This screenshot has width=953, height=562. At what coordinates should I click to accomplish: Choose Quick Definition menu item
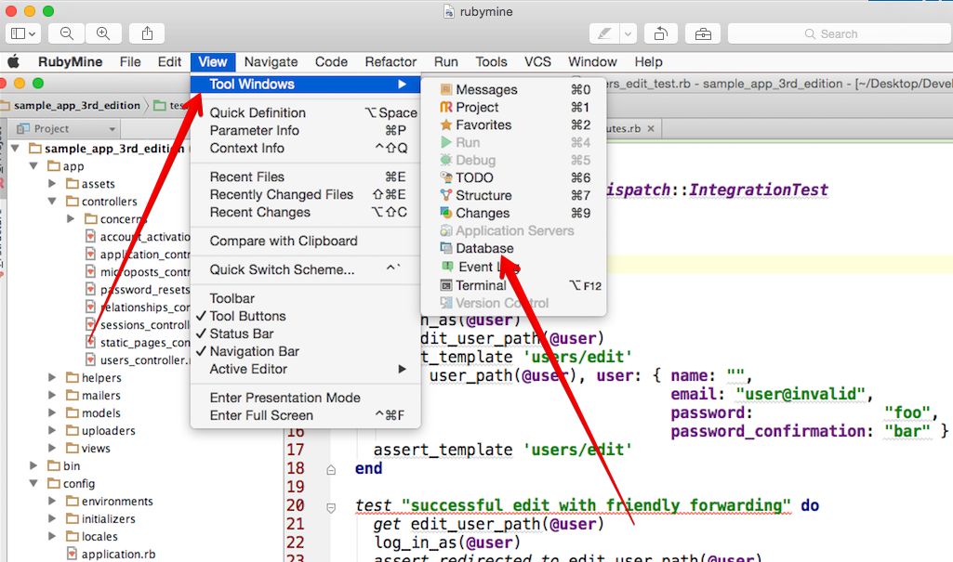click(x=305, y=113)
